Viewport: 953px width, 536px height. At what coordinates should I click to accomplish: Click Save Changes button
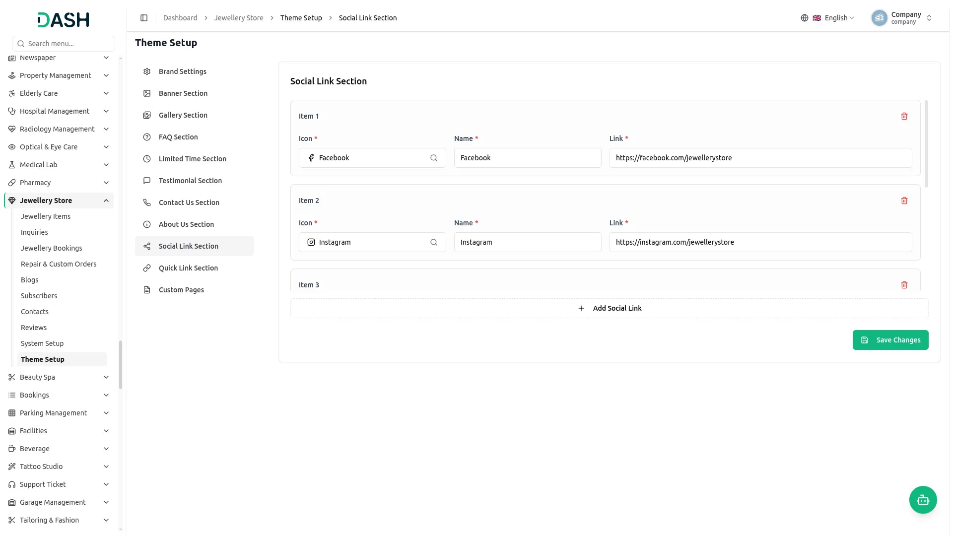pos(890,340)
